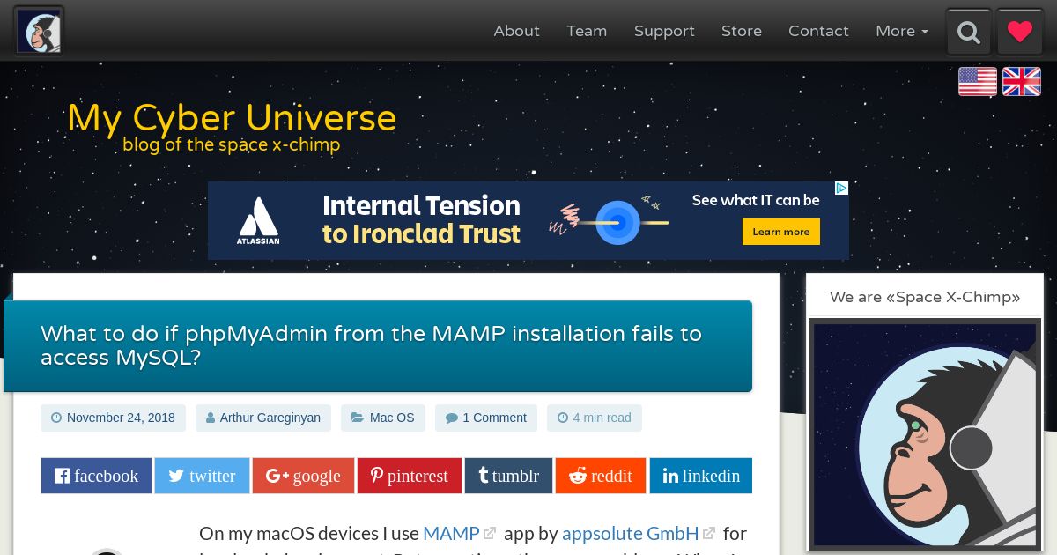
Task: Switch language with the US flag icon
Action: (x=978, y=82)
